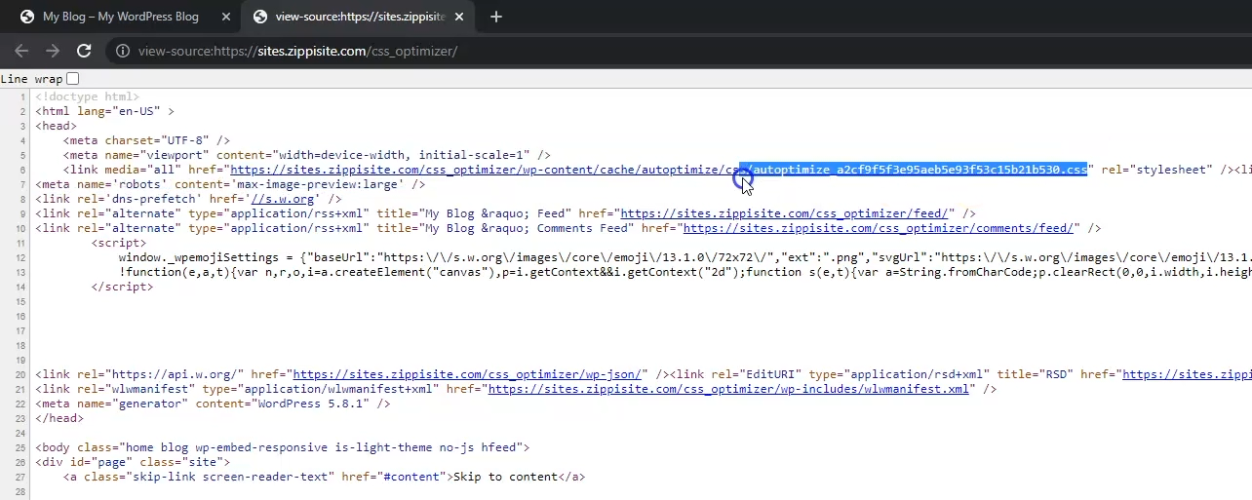Click the RSD href link on line 20
Screen dimensions: 1252x500
(x=1187, y=374)
